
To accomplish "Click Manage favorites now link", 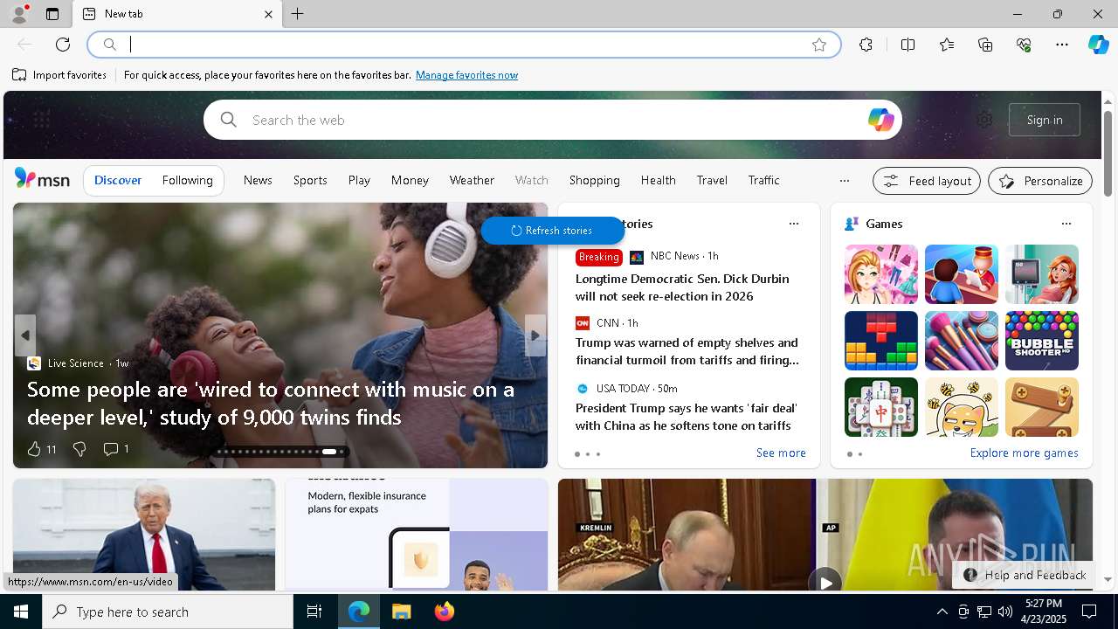I will coord(466,75).
